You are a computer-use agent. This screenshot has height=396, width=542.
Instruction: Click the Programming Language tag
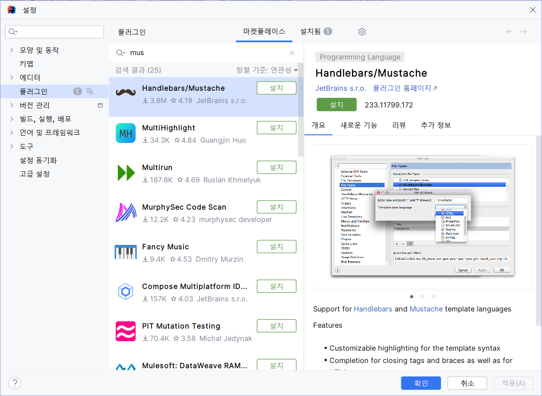[x=360, y=57]
